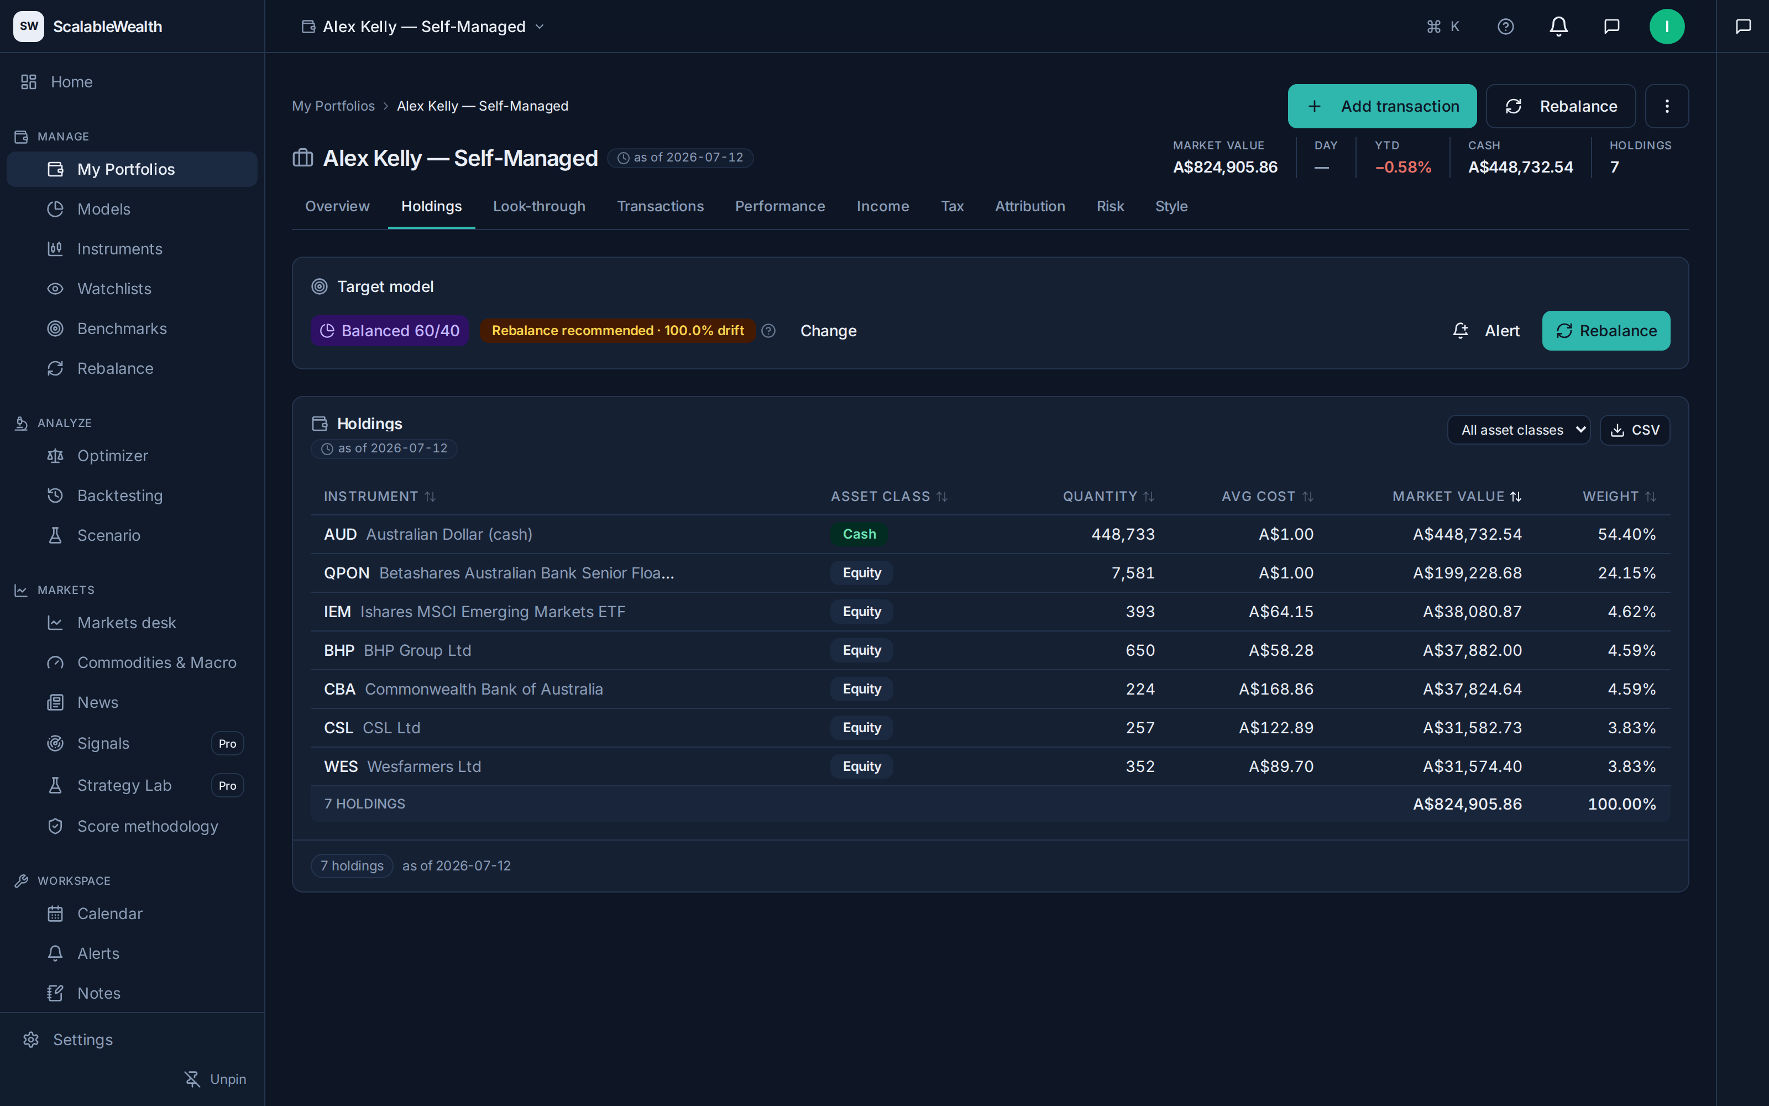Click the header Rebalance outline button
The width and height of the screenshot is (1769, 1106).
click(1560, 106)
